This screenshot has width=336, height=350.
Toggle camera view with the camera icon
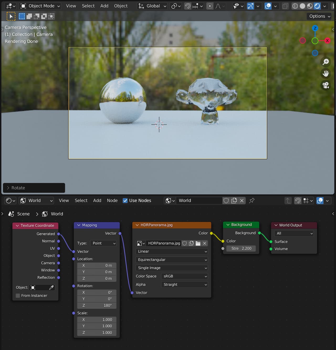[326, 85]
